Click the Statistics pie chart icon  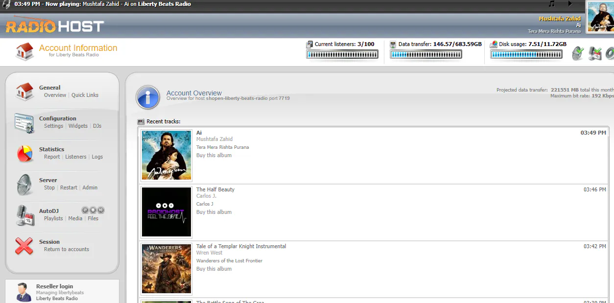pos(24,154)
